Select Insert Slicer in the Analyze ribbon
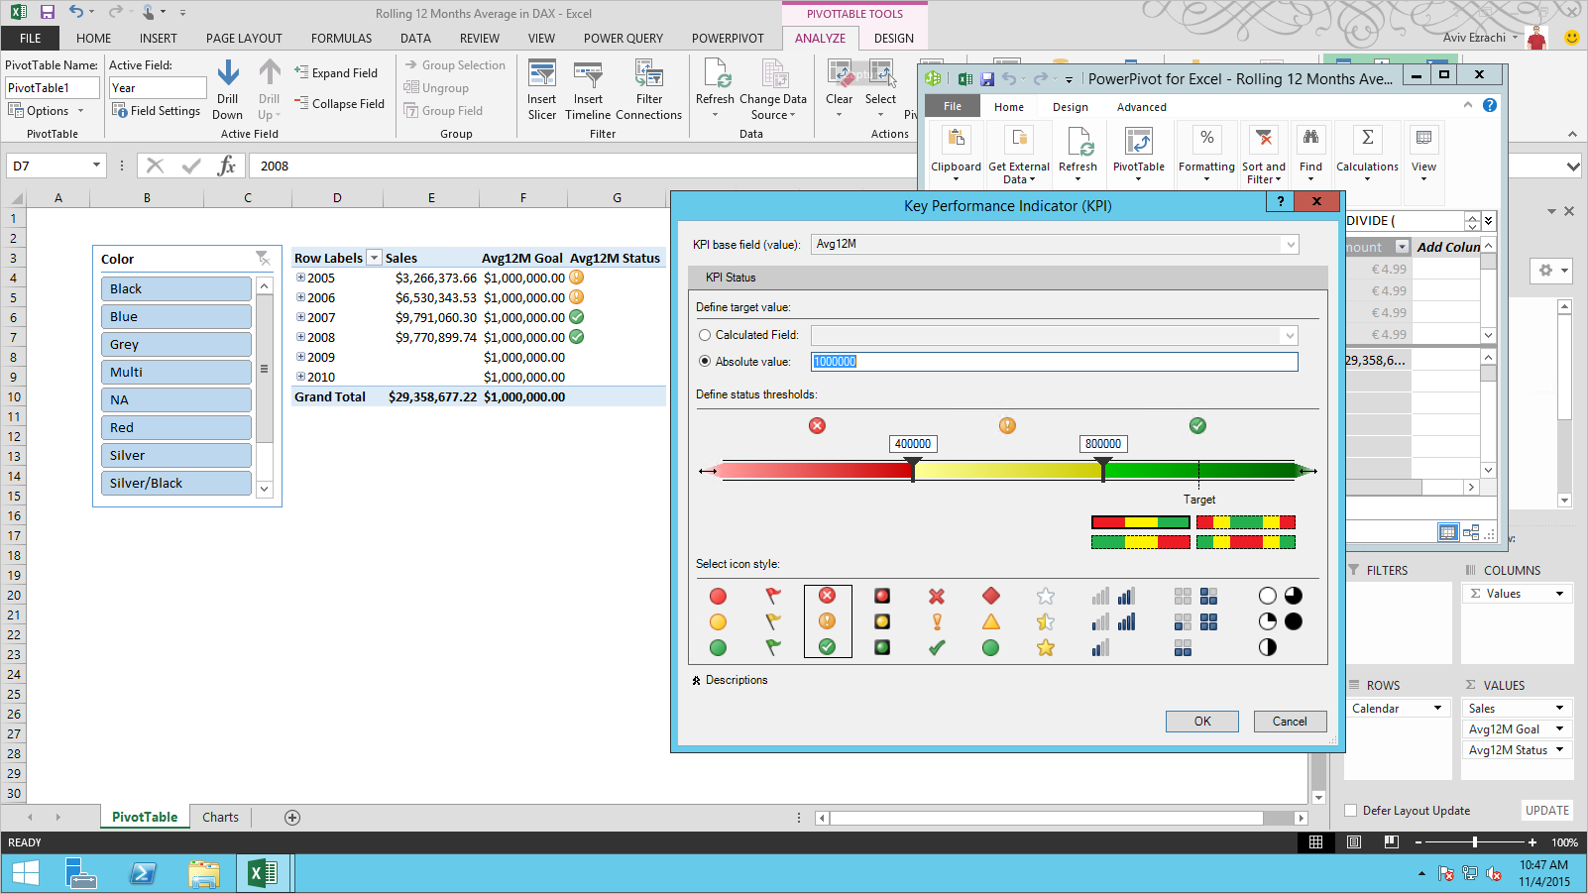Image resolution: width=1588 pixels, height=894 pixels. 541,89
